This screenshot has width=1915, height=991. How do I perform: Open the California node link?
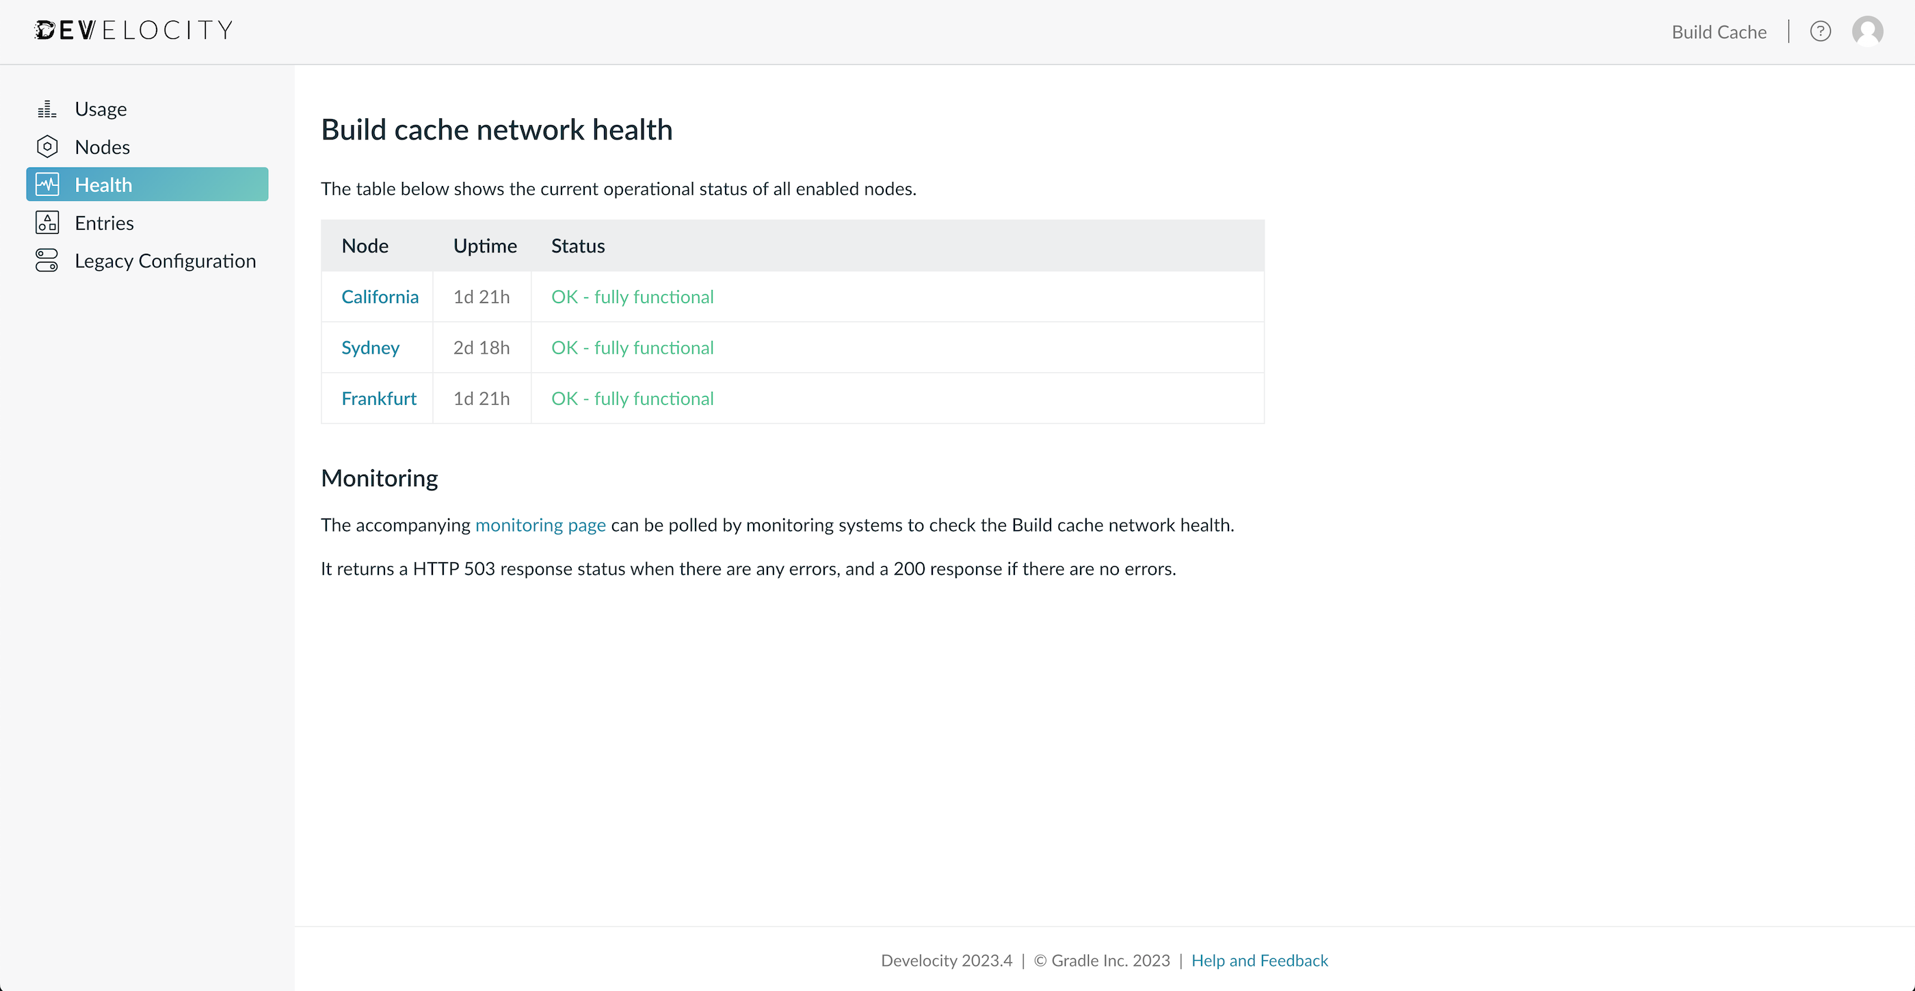(x=379, y=297)
